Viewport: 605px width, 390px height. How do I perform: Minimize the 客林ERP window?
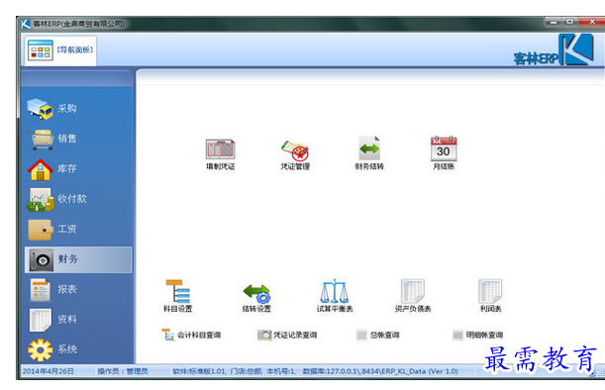(x=554, y=22)
